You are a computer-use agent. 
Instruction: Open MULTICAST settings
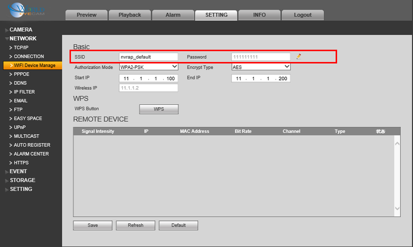pos(26,136)
